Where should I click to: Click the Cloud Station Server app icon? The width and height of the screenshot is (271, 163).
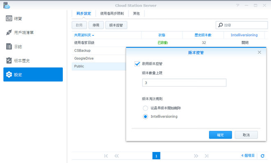pyautogui.click(x=7, y=5)
